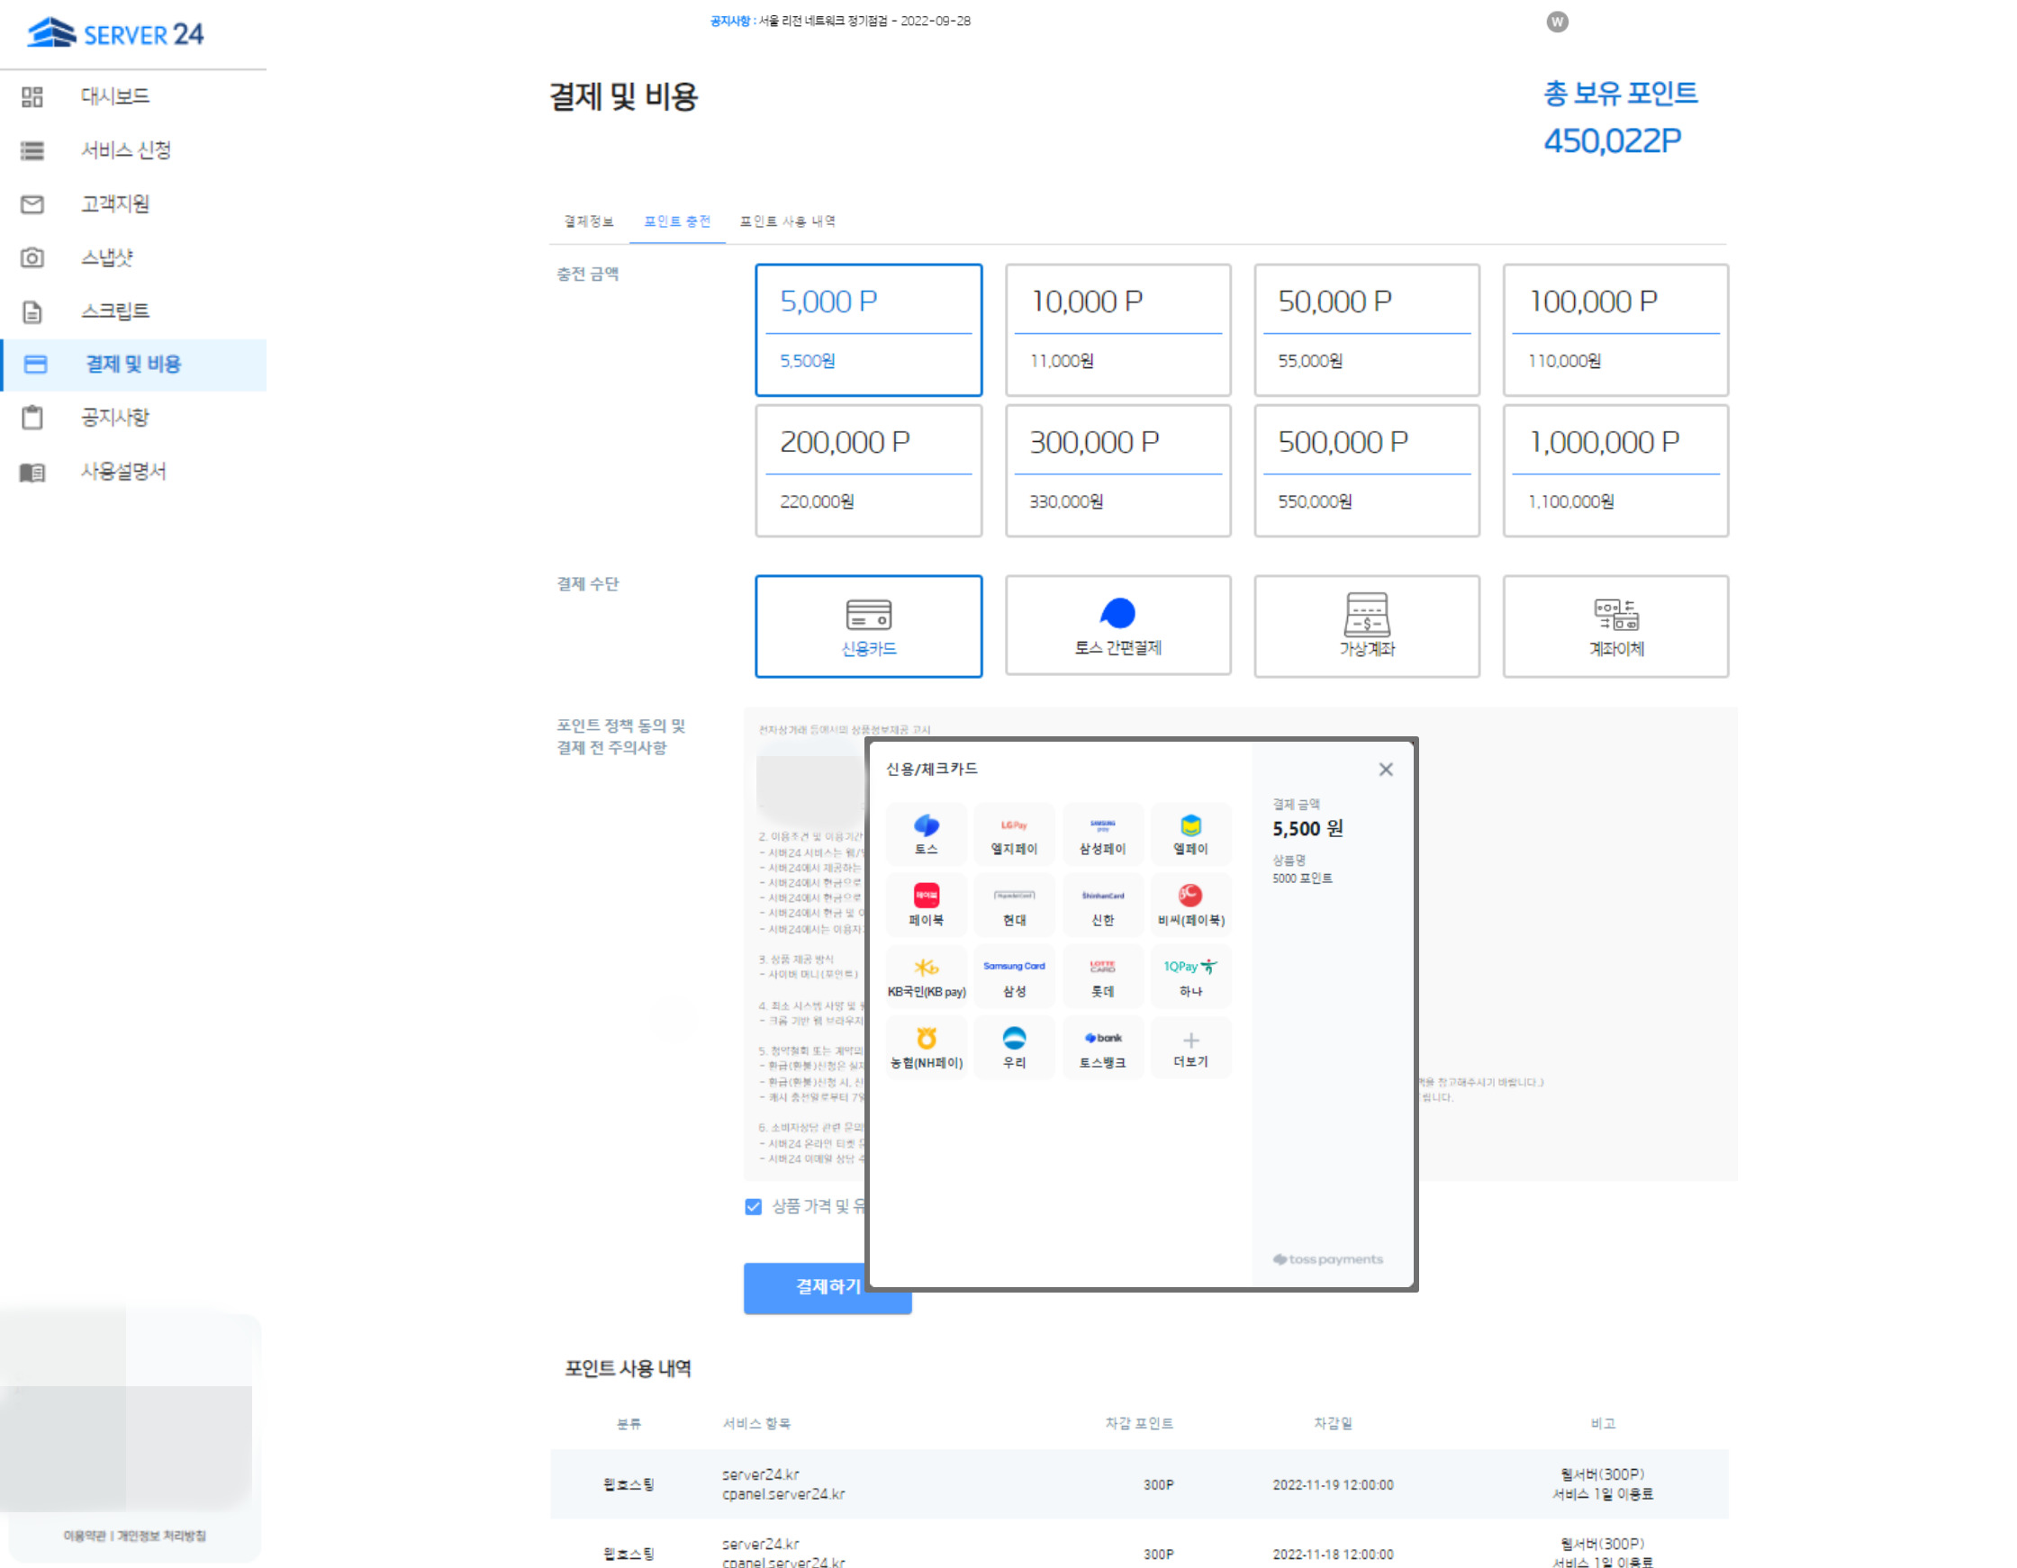This screenshot has width=2017, height=1568.
Task: Select the 50,000 P charge option
Action: point(1366,329)
